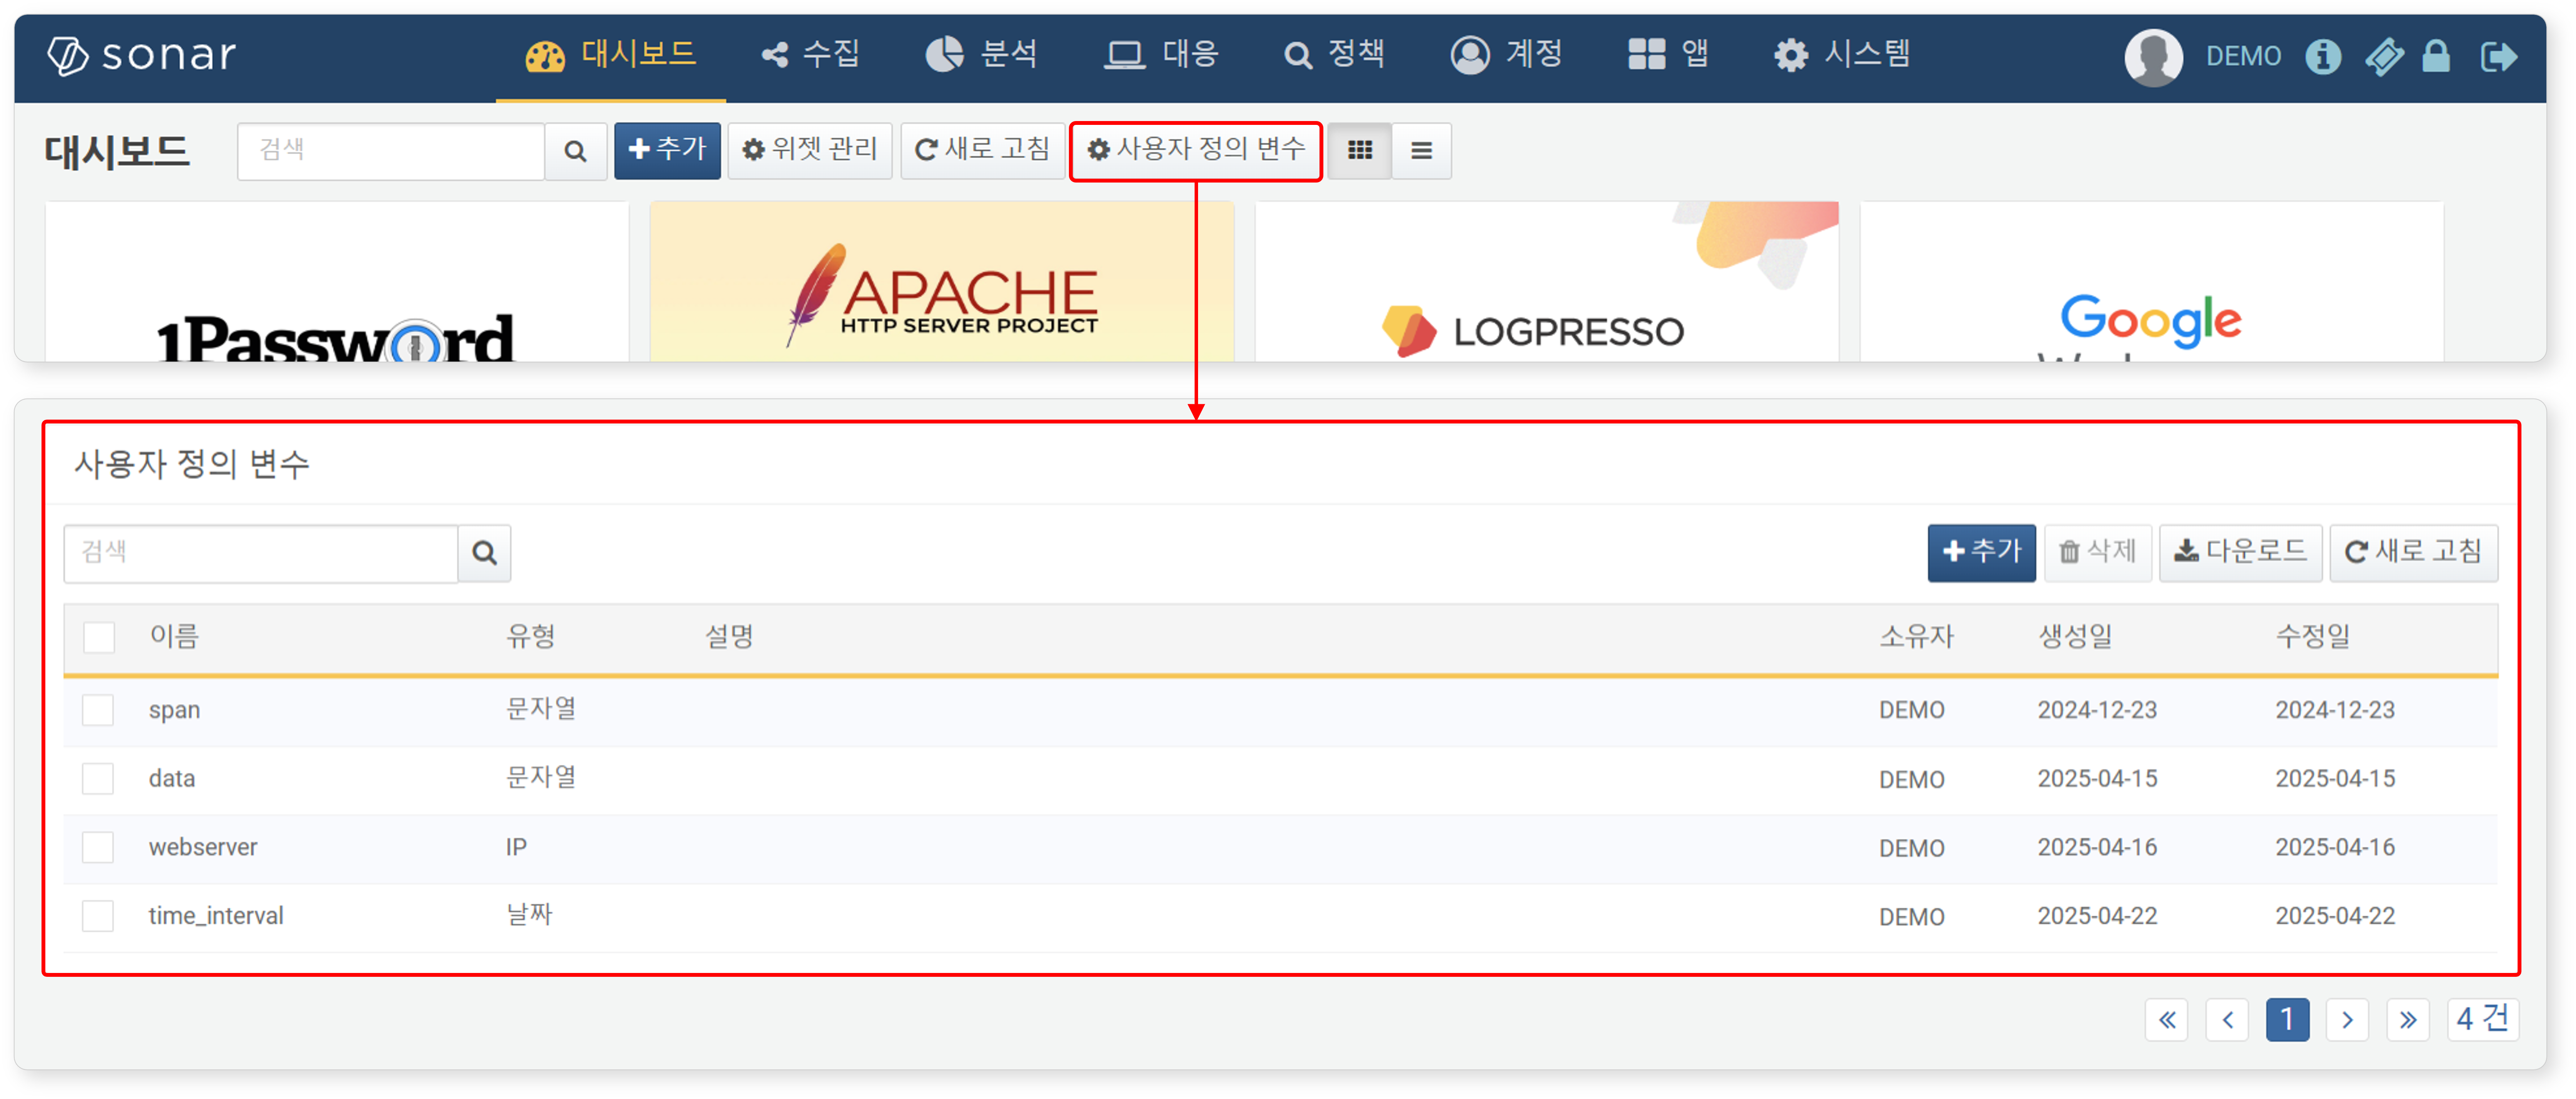Click the 소유자 column header
Screen dimensions: 2576x1099
1916,637
